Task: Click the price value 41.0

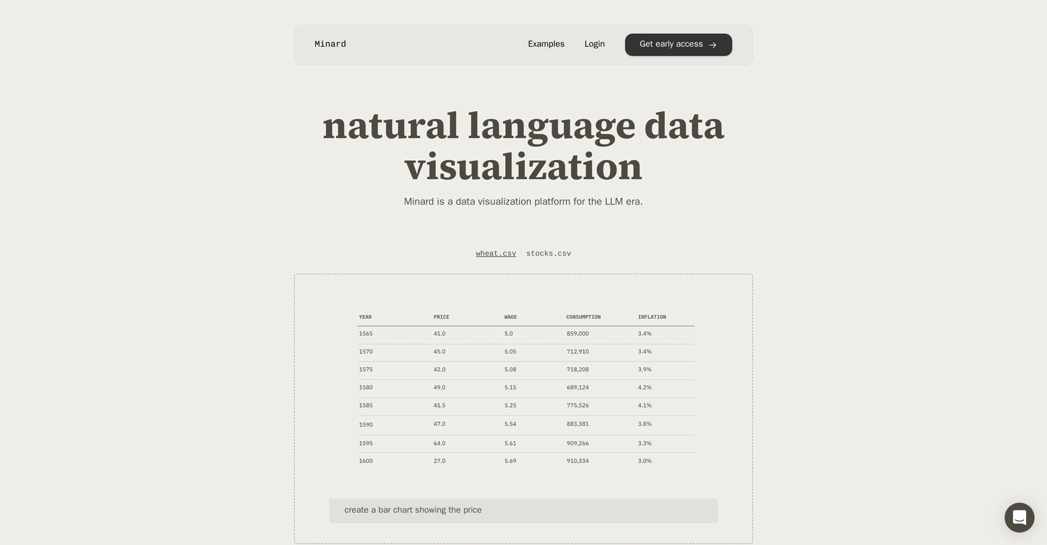Action: pyautogui.click(x=439, y=334)
